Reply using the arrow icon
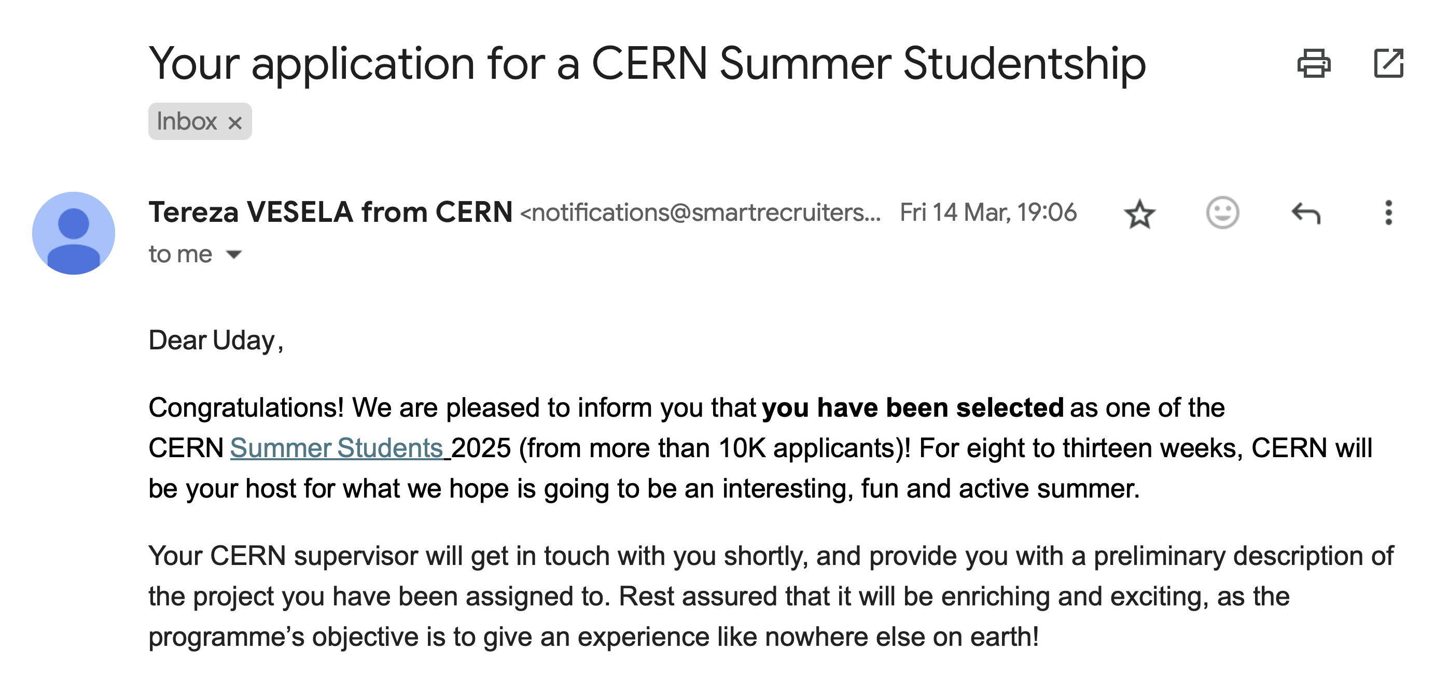This screenshot has height=679, width=1449. (1305, 213)
